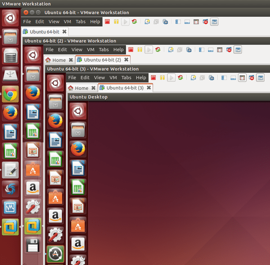Toggle console view in Ubuntu 64-bit (2) toolbar
This screenshot has width=270, height=265.
click(238, 50)
